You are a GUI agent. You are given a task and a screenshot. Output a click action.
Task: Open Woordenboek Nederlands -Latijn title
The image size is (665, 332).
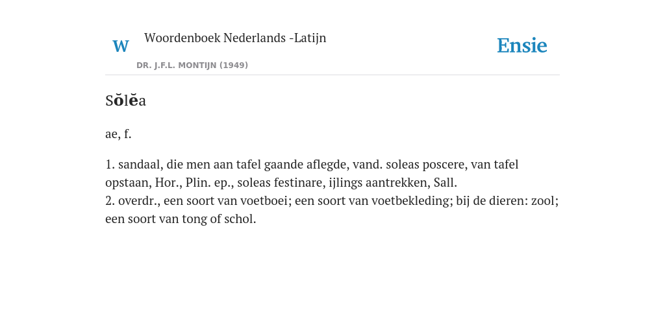click(x=235, y=38)
